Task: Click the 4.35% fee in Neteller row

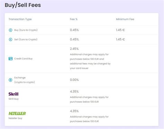Action: [x=74, y=111]
